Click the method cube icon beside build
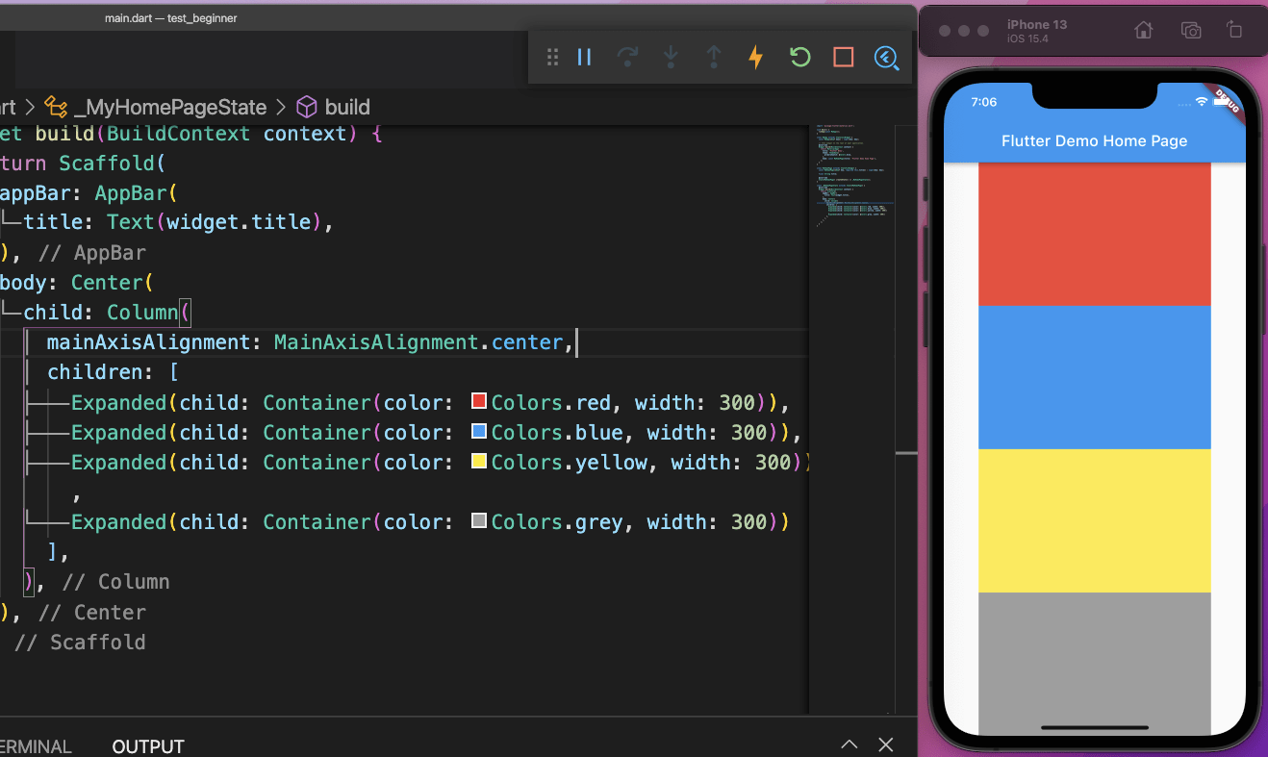The image size is (1268, 757). click(307, 107)
